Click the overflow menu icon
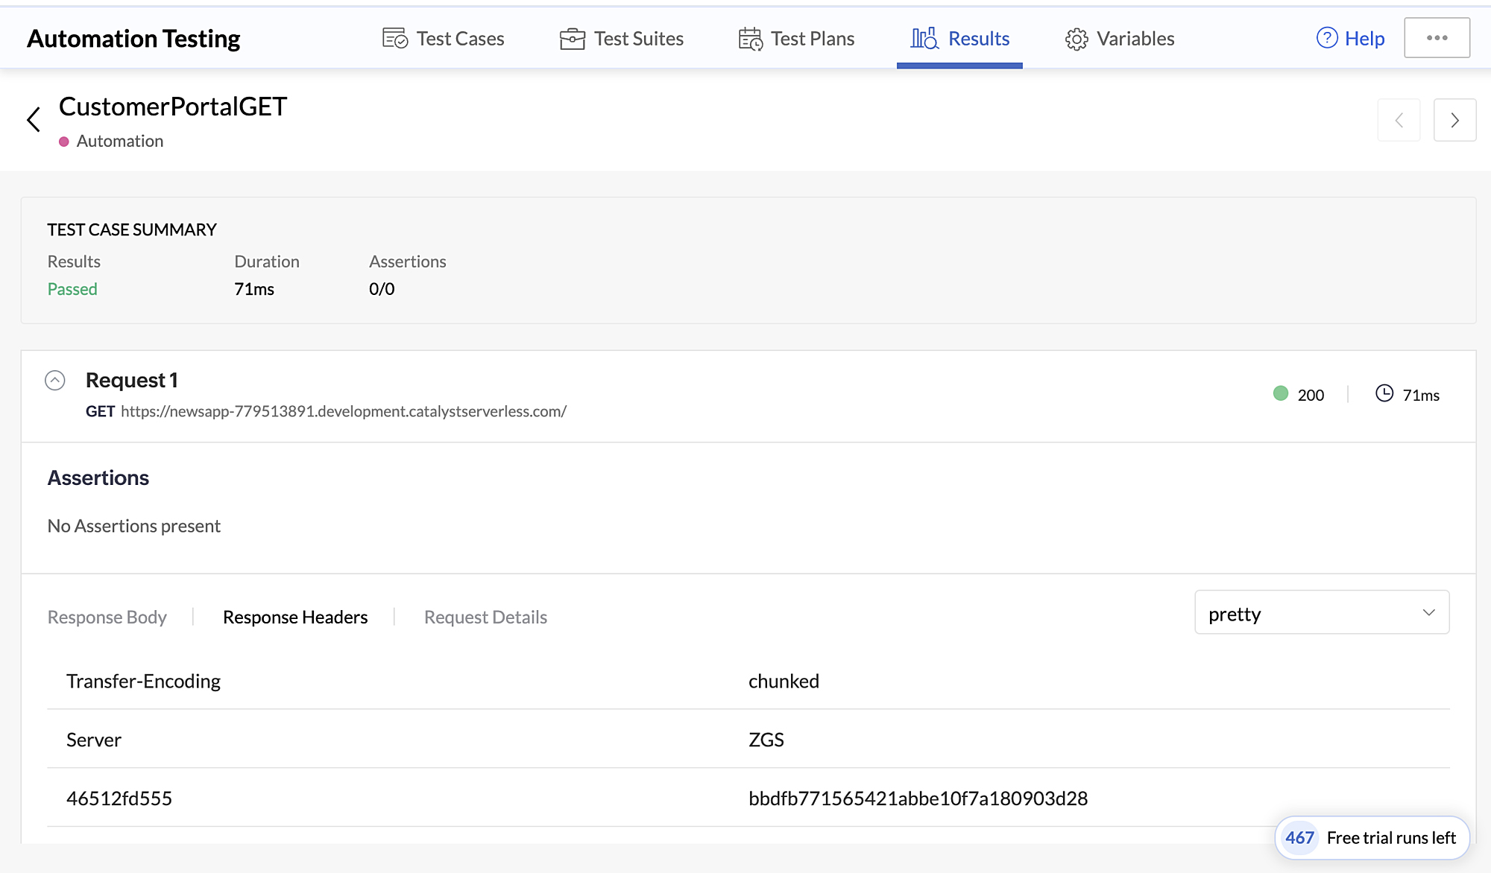This screenshot has width=1491, height=873. pos(1438,39)
